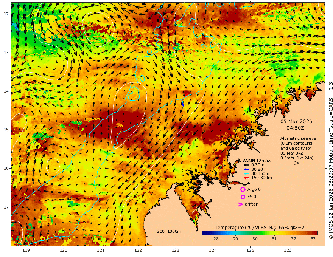The height and width of the screenshot is (257, 333).
Task: Click the 30 tick on temperature scale
Action: coord(255,239)
